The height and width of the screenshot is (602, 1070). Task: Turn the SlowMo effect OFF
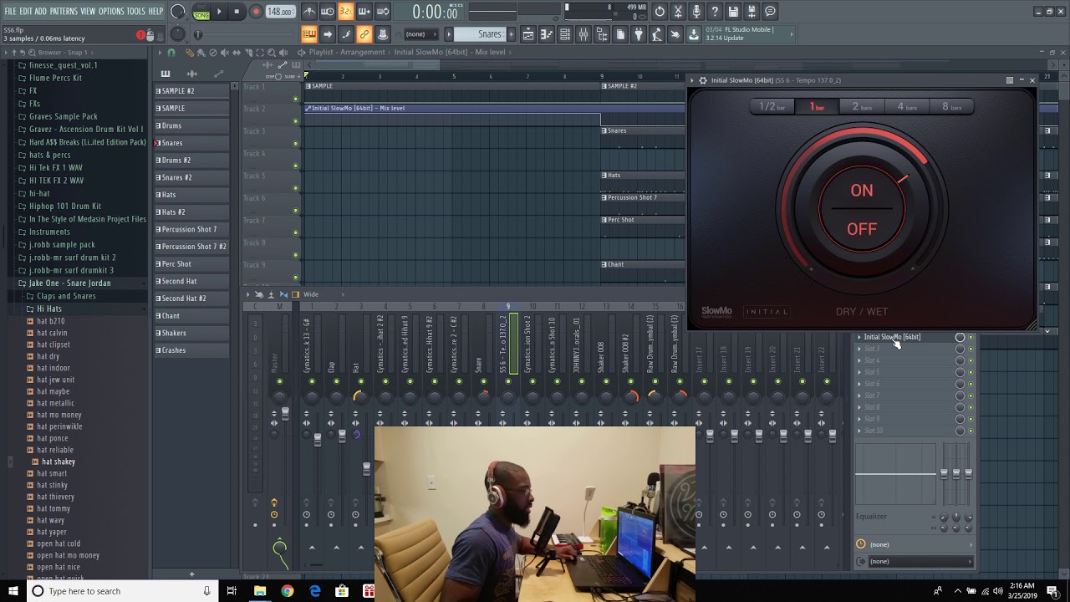pos(862,229)
